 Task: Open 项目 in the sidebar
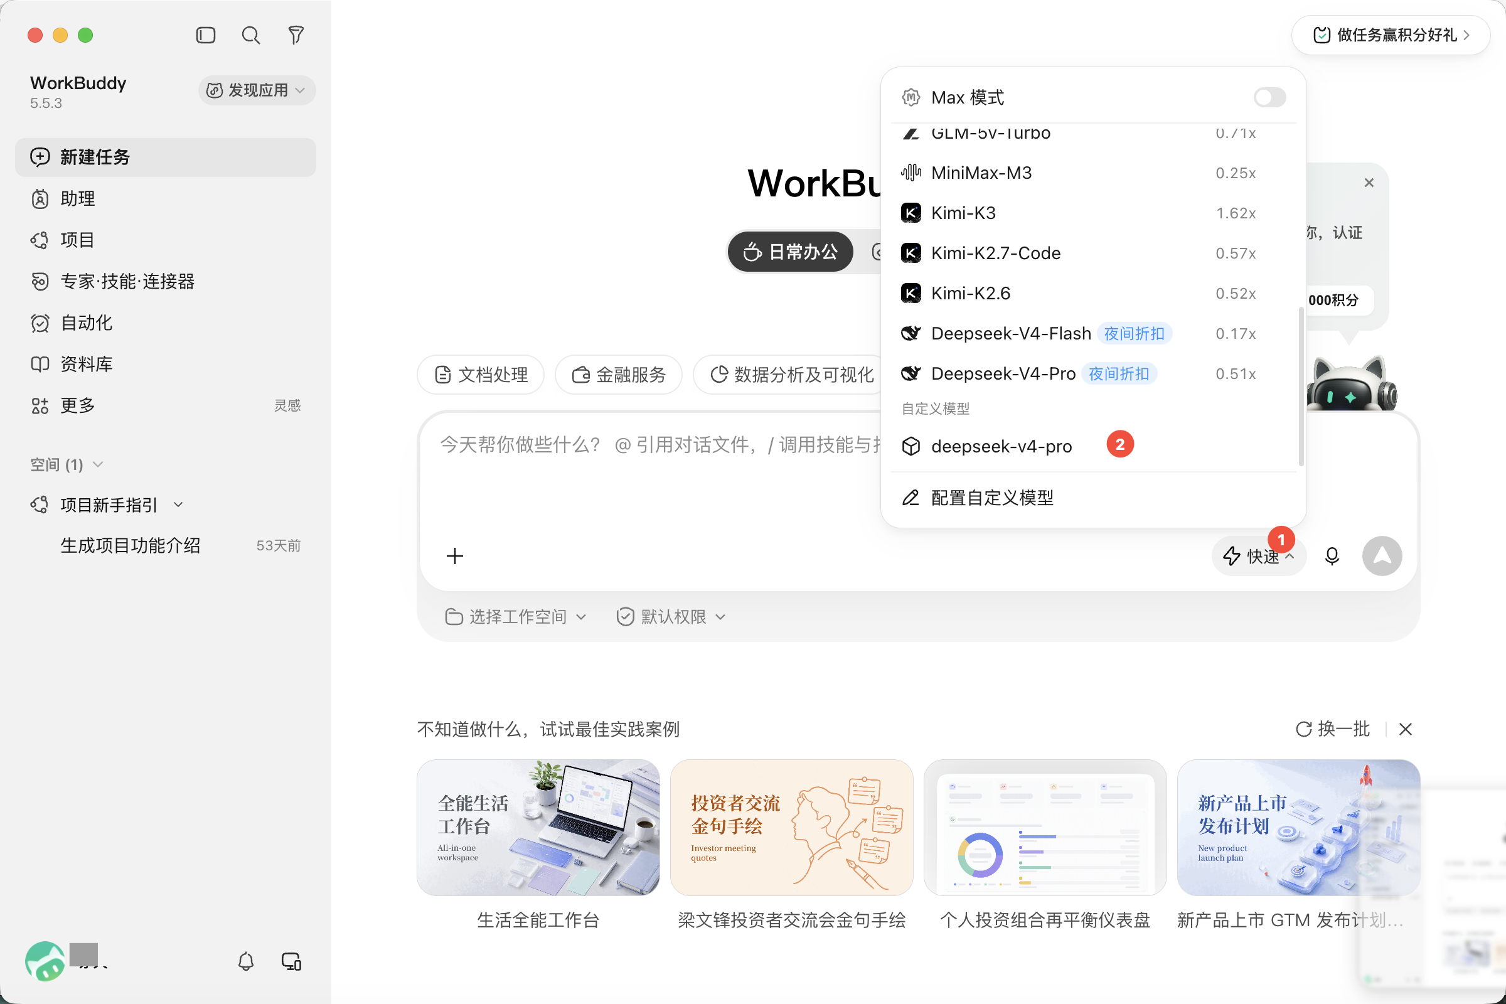166,240
